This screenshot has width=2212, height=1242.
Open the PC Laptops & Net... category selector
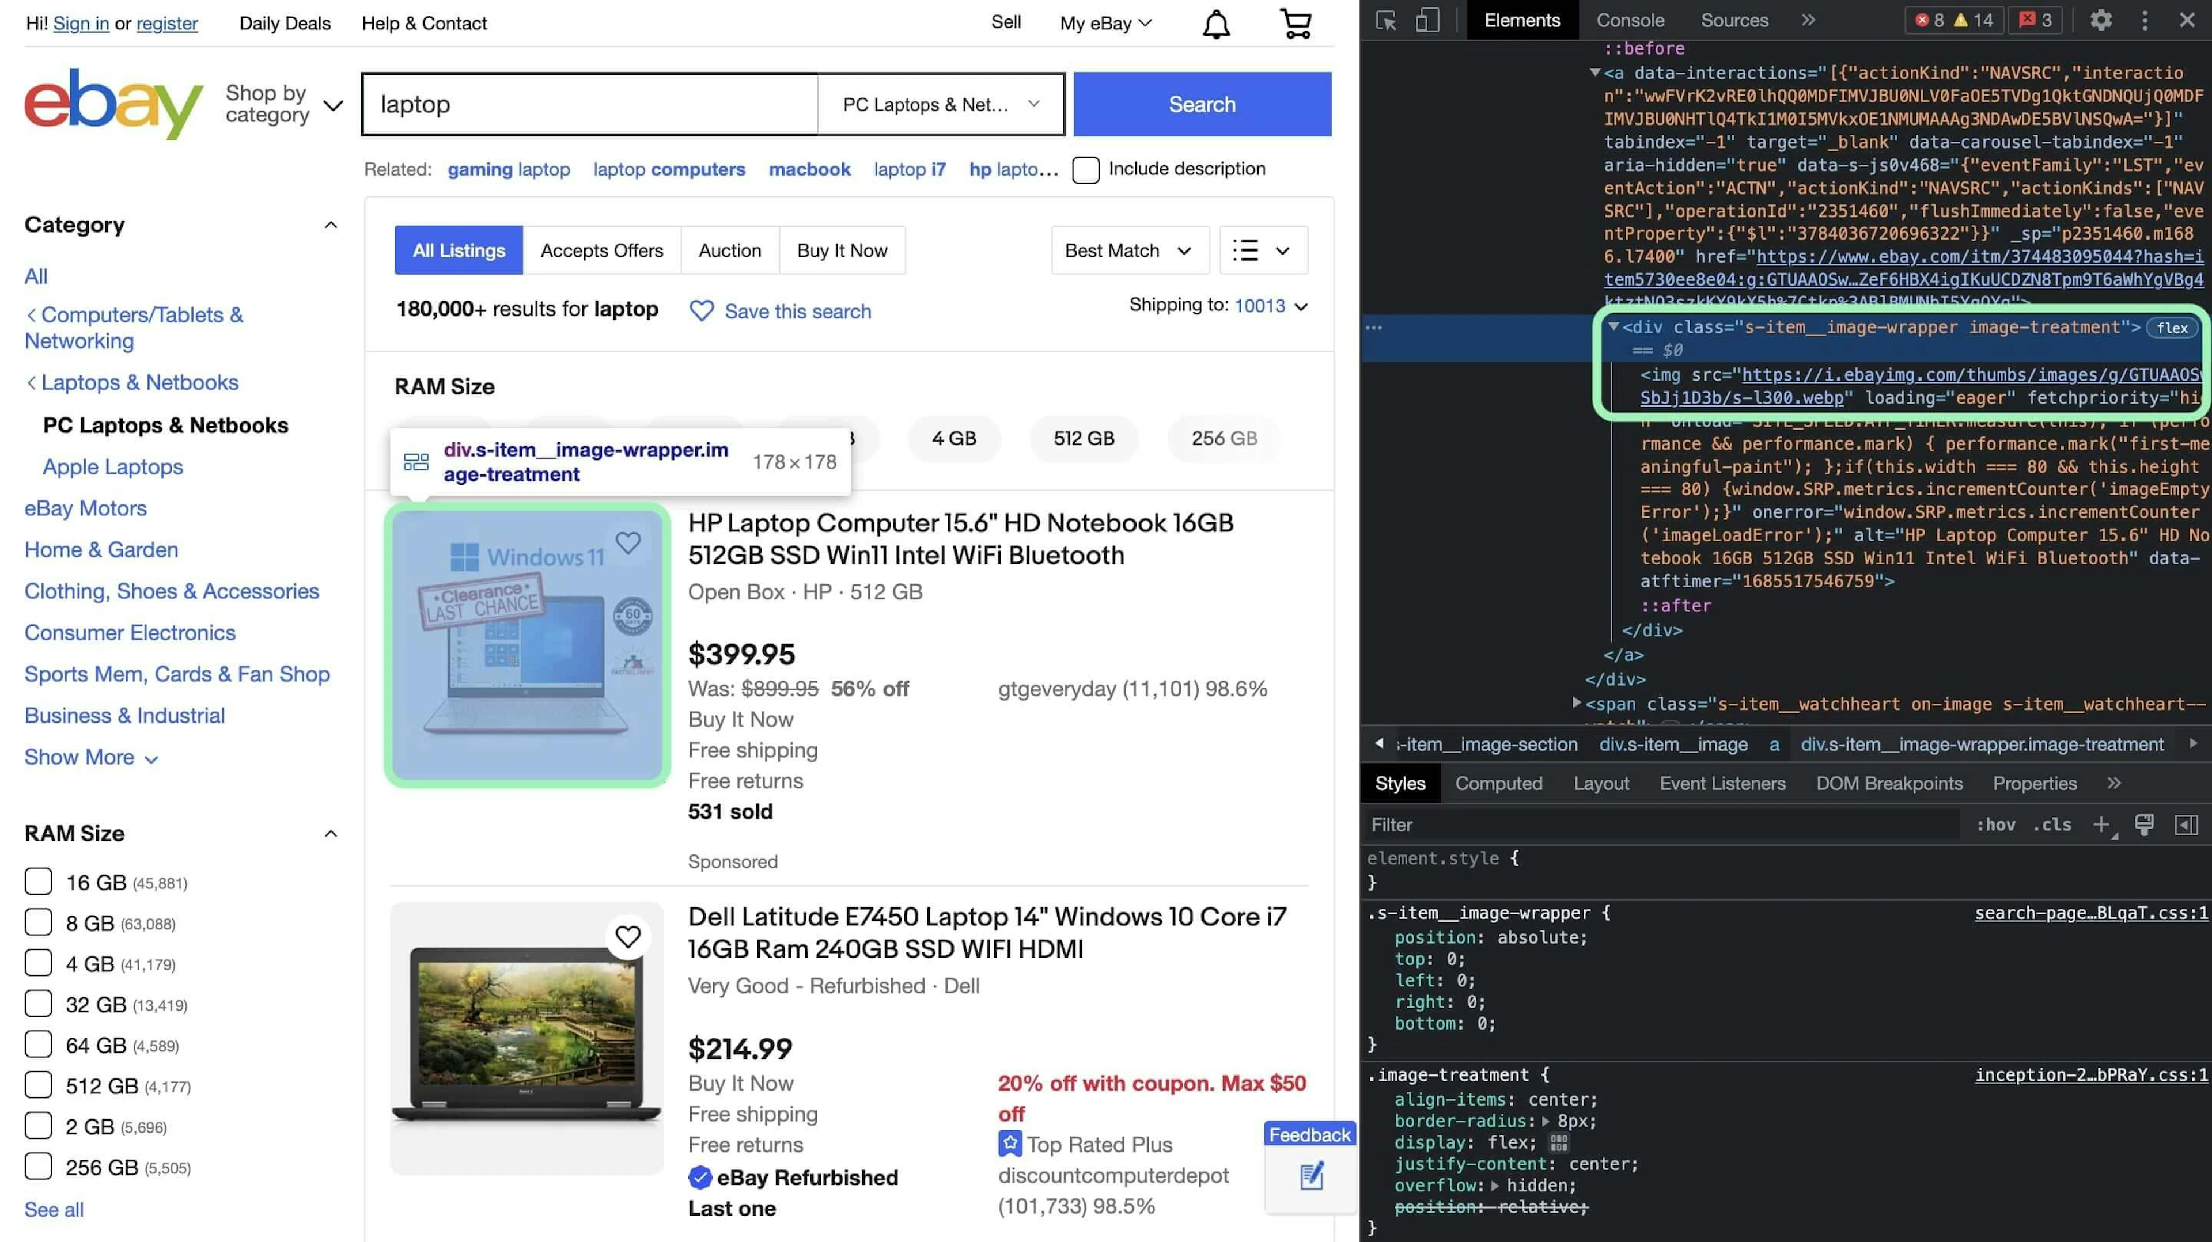pyautogui.click(x=940, y=105)
